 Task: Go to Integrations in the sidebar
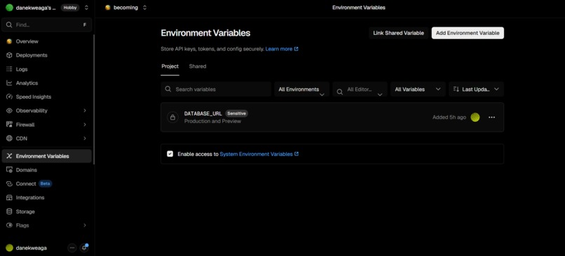[x=46, y=197]
